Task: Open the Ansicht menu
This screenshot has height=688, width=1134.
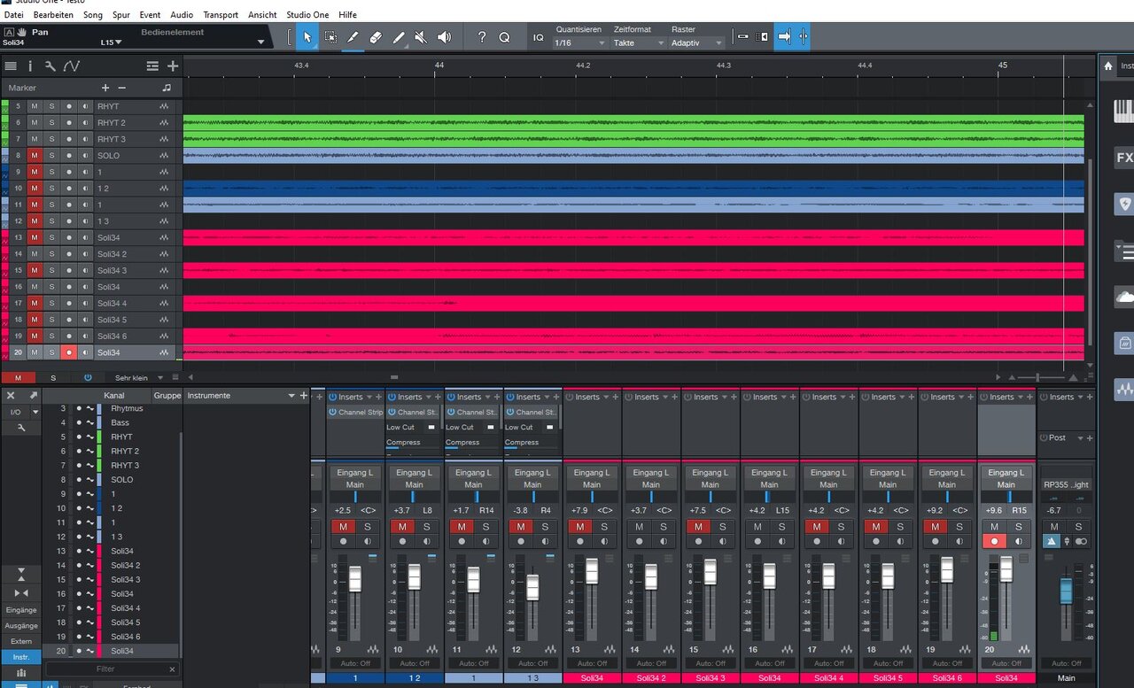Action: pyautogui.click(x=262, y=15)
